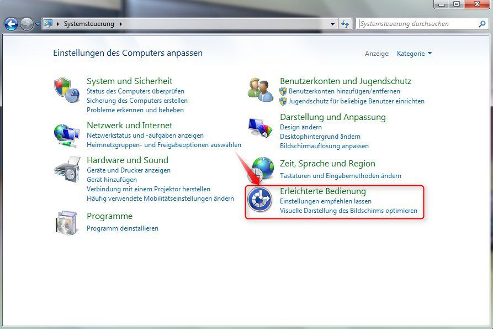Viewport: 493px width, 329px height.
Task: Open the Kategorie view dropdown
Action: tap(411, 53)
